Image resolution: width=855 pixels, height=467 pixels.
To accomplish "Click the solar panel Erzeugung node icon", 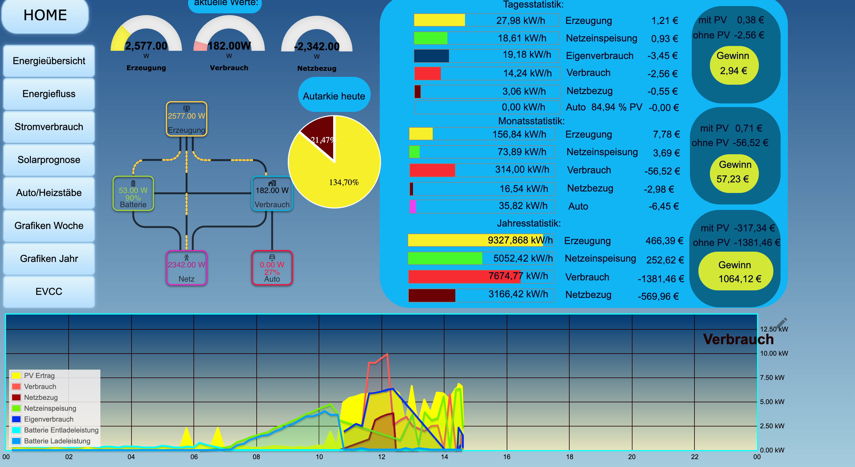I will click(x=187, y=109).
